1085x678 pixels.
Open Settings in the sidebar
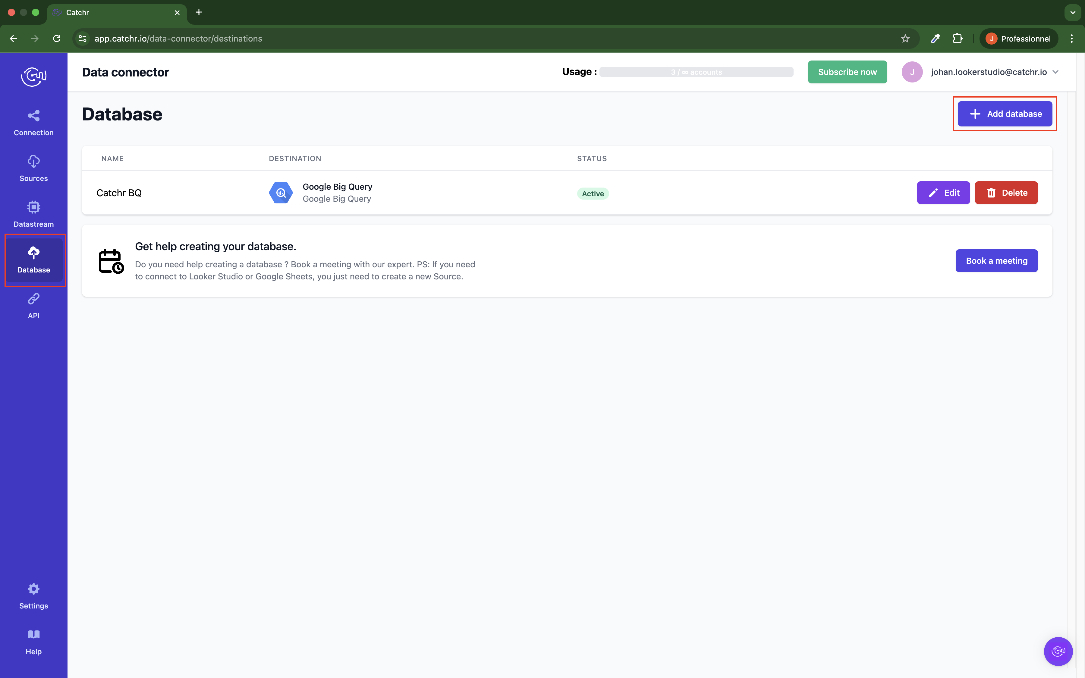(x=34, y=596)
